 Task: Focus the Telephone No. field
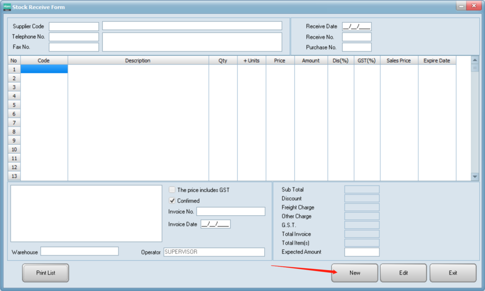[74, 37]
